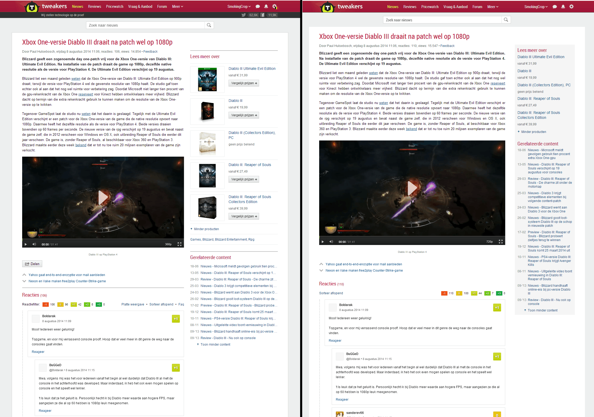Click the Delen share button

pyautogui.click(x=32, y=264)
